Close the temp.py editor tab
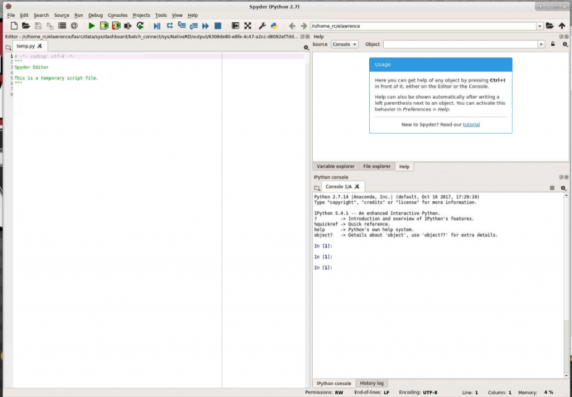572x397 pixels. (40, 46)
